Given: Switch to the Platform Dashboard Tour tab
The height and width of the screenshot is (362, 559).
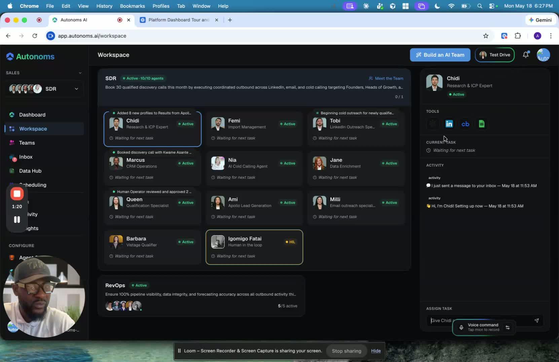Looking at the screenshot, I should click(179, 20).
